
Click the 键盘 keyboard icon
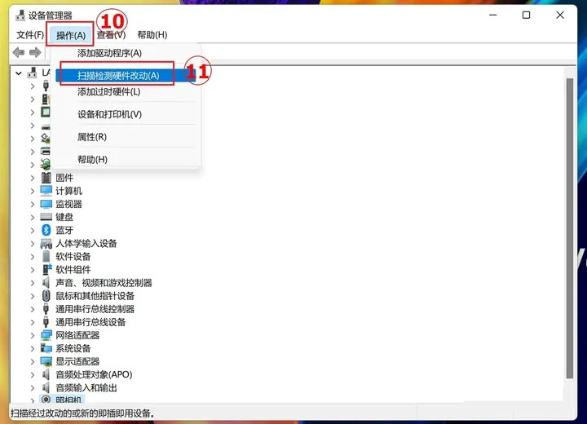pyautogui.click(x=46, y=217)
